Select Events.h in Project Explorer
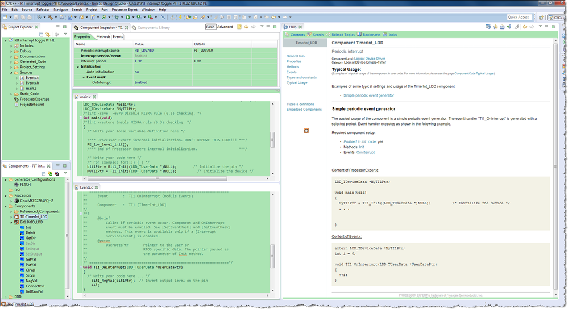 click(32, 83)
